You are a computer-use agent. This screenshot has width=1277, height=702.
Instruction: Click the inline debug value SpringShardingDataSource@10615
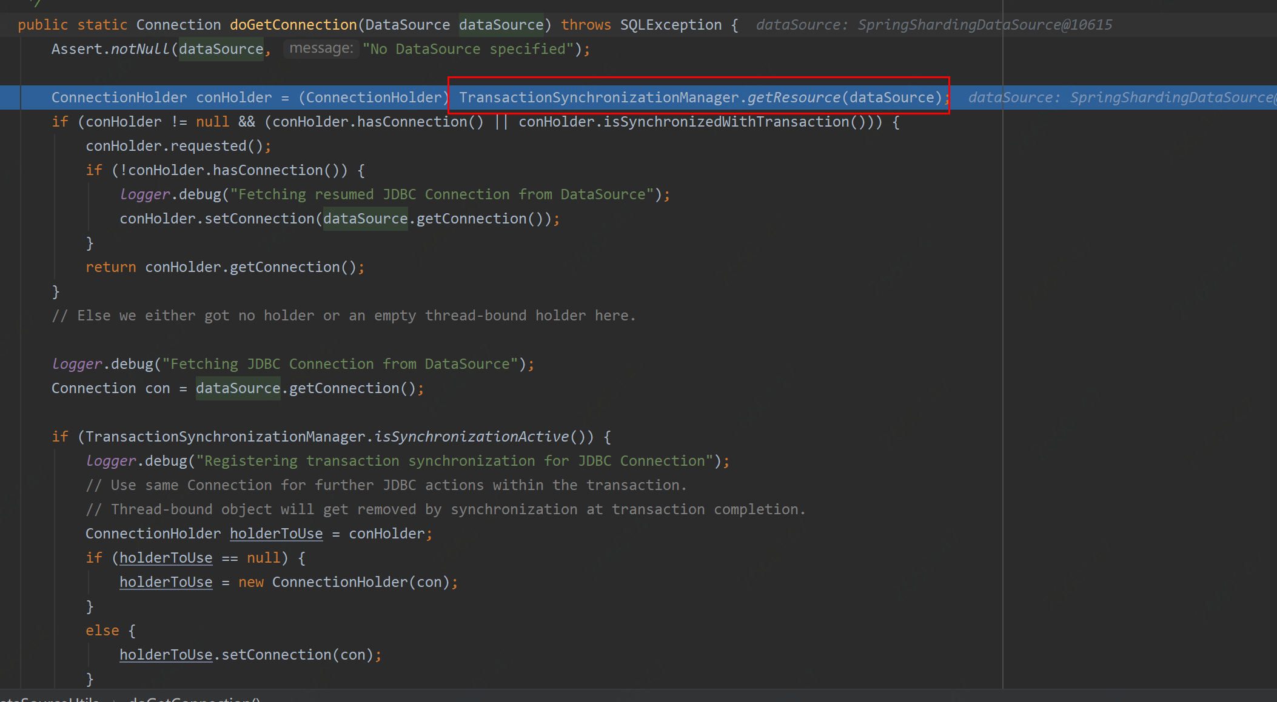(984, 25)
